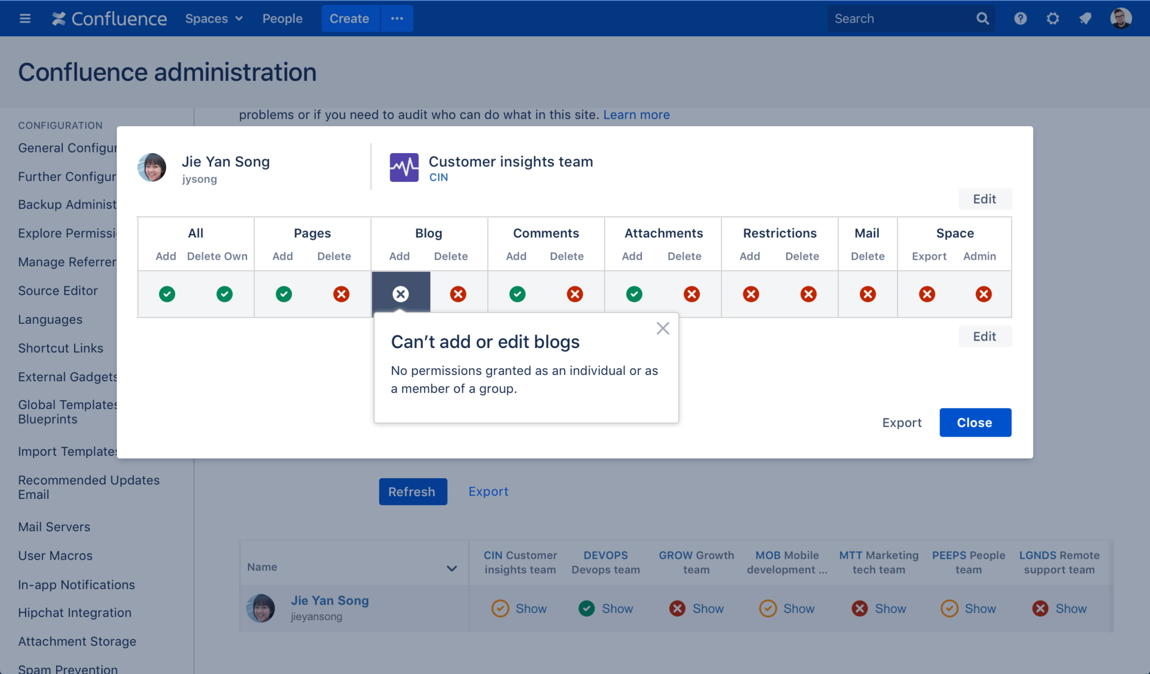Open Attachment Storage in sidebar
Image resolution: width=1150 pixels, height=674 pixels.
pos(77,641)
